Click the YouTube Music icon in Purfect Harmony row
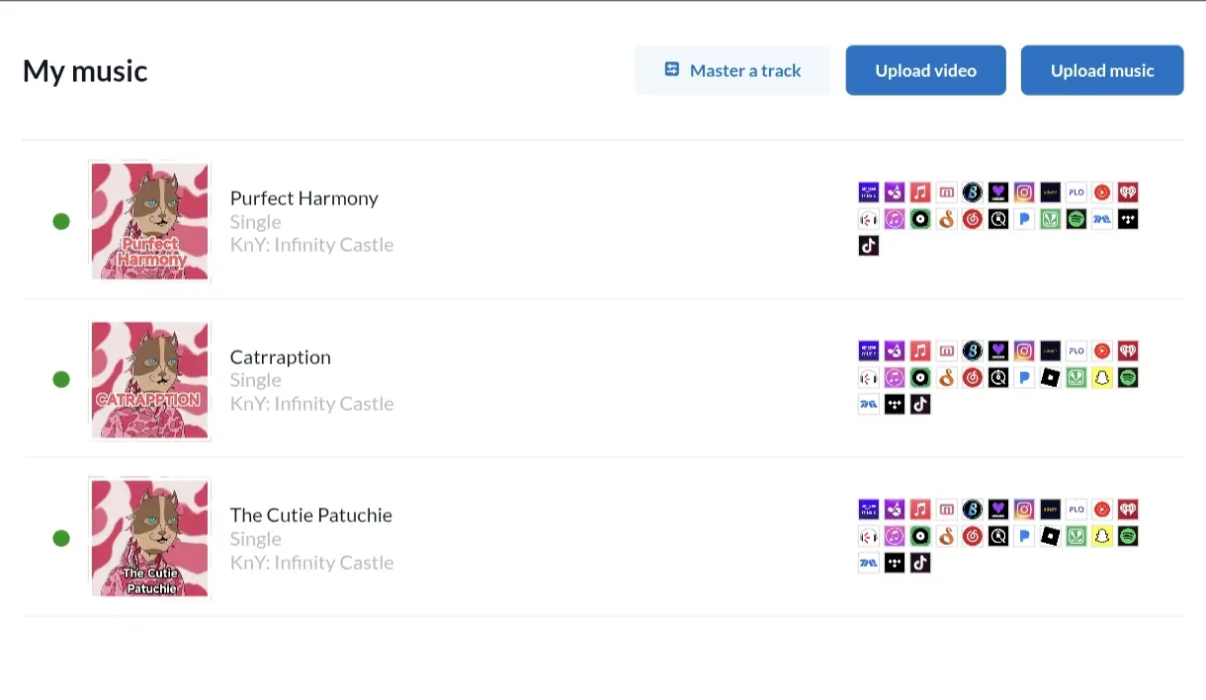This screenshot has height=700, width=1206. coord(1102,193)
